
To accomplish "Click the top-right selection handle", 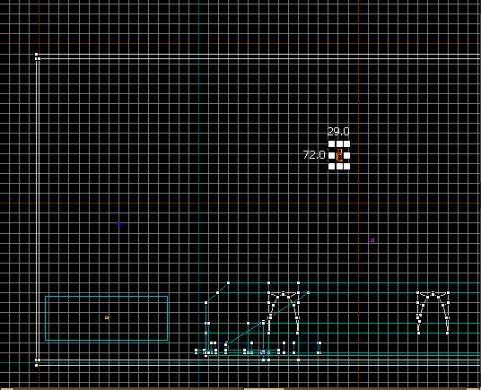I will click(x=346, y=144).
